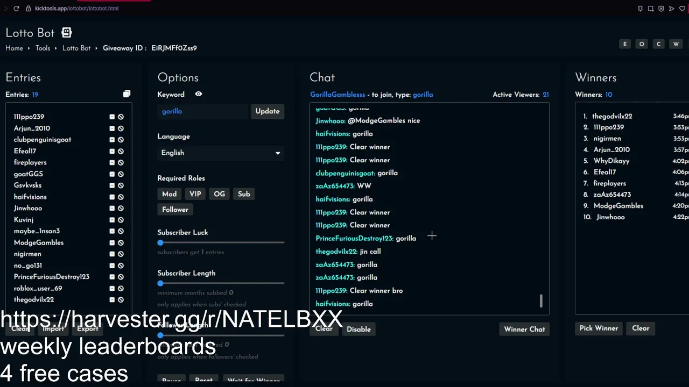
Task: Select Lotto Bot in the breadcrumb
Action: [x=76, y=48]
